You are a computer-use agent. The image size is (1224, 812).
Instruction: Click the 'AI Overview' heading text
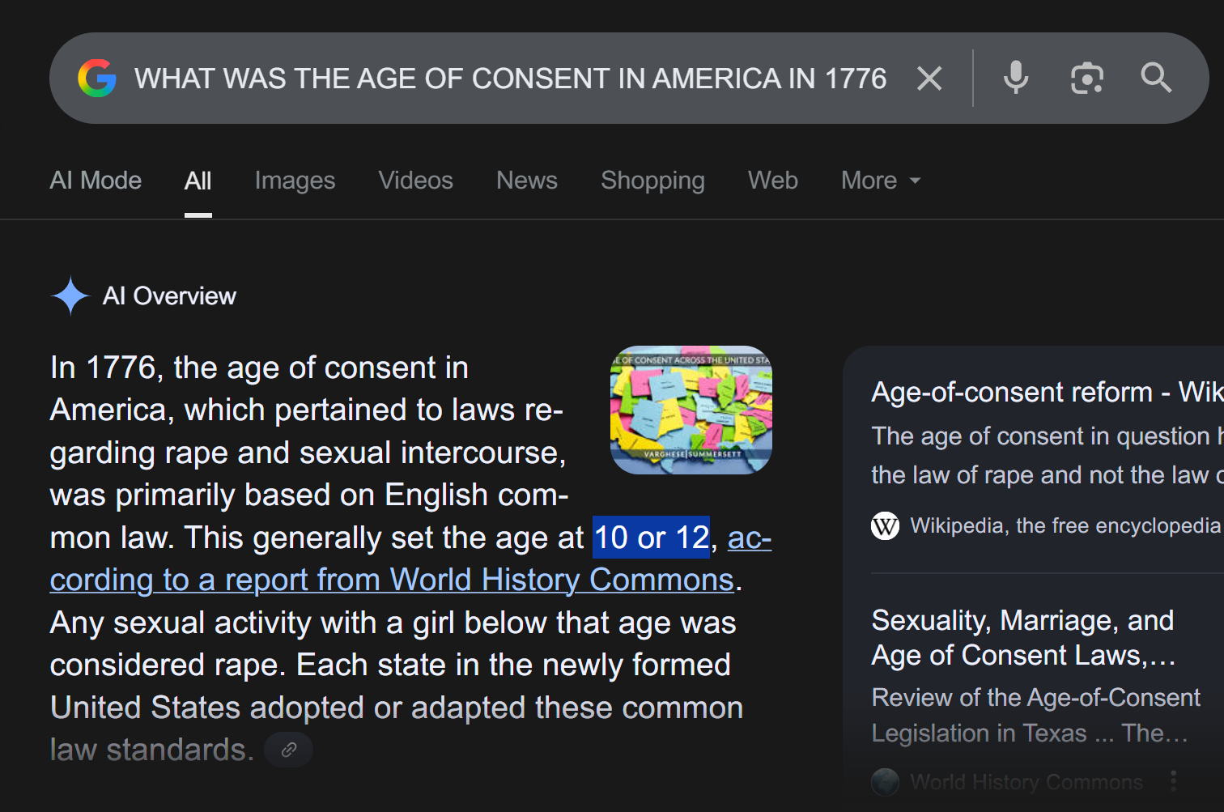[x=169, y=295]
